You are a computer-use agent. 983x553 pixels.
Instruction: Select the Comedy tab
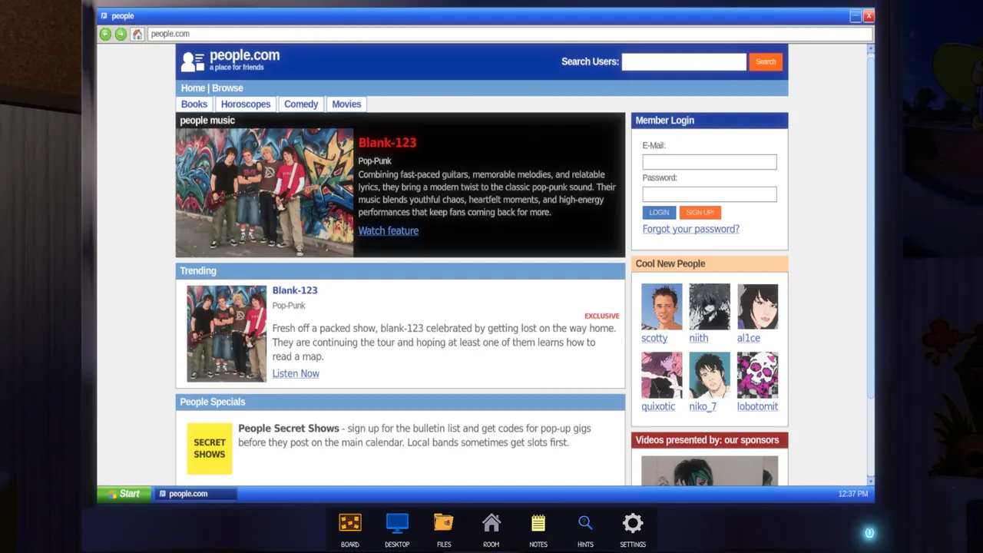tap(301, 104)
